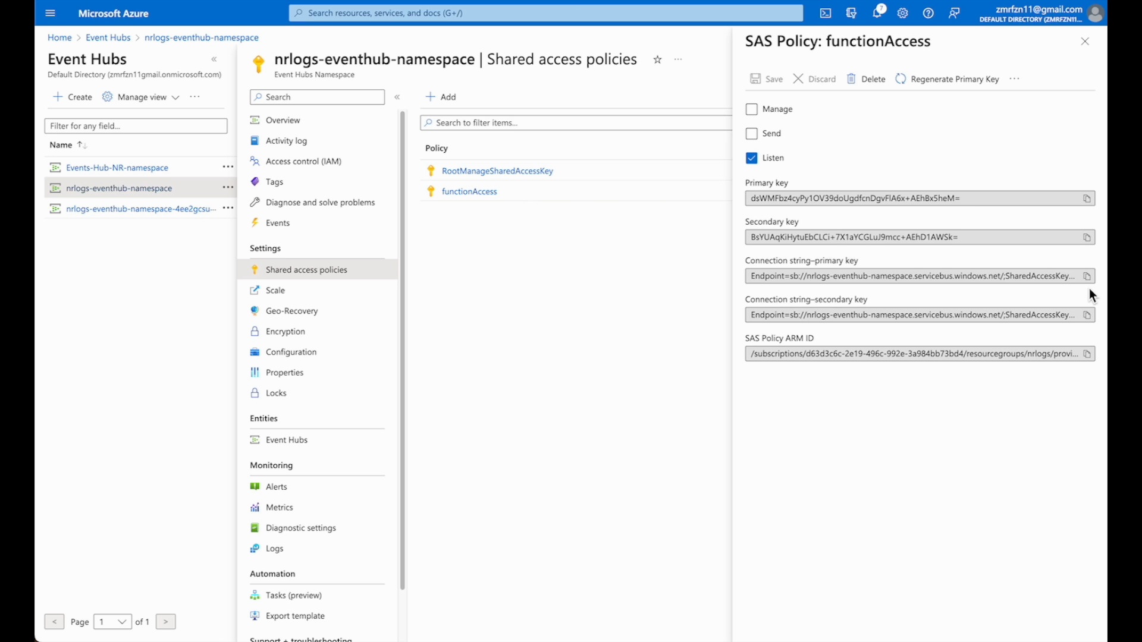Collapse the resource menu sidebar
The image size is (1142, 642).
coord(397,97)
